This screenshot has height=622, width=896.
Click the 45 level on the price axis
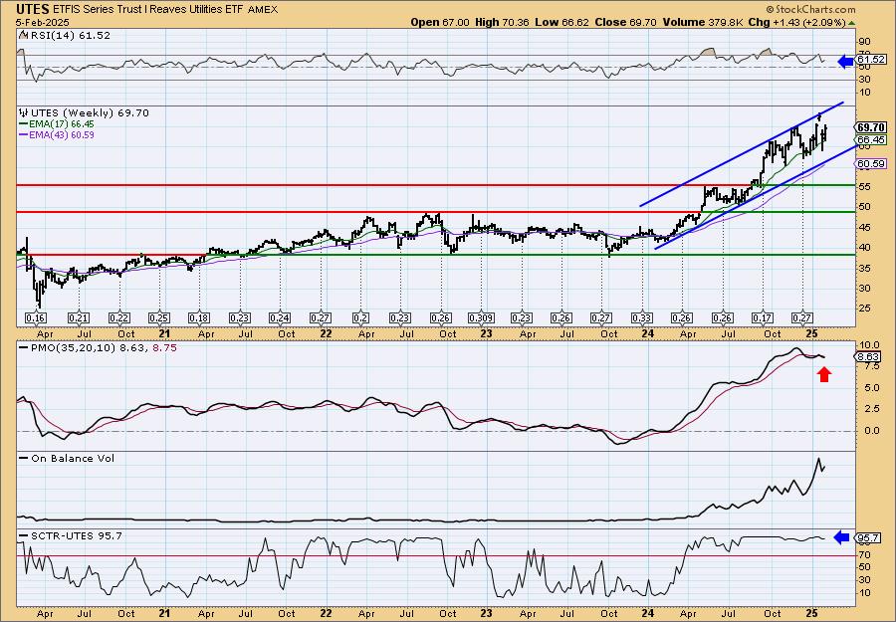(863, 227)
